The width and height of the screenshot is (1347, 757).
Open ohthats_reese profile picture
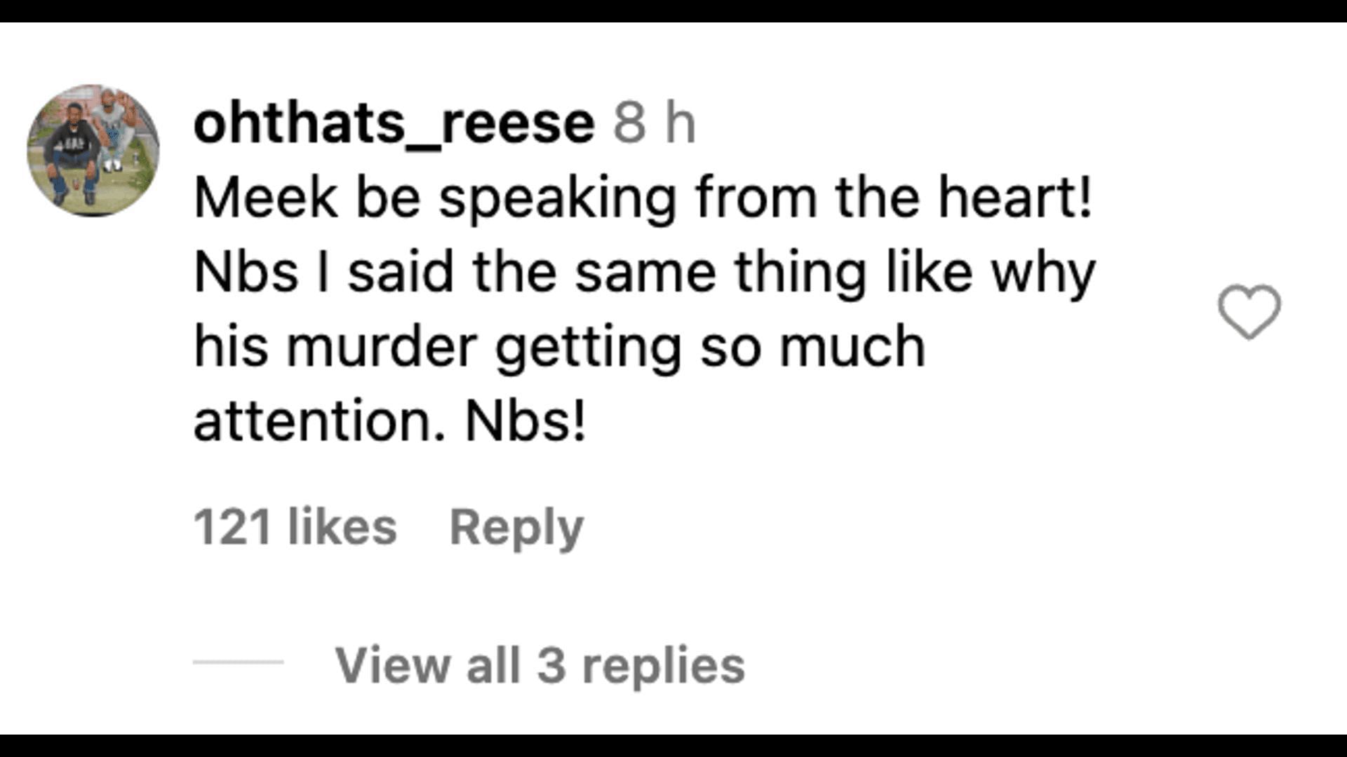[x=93, y=151]
